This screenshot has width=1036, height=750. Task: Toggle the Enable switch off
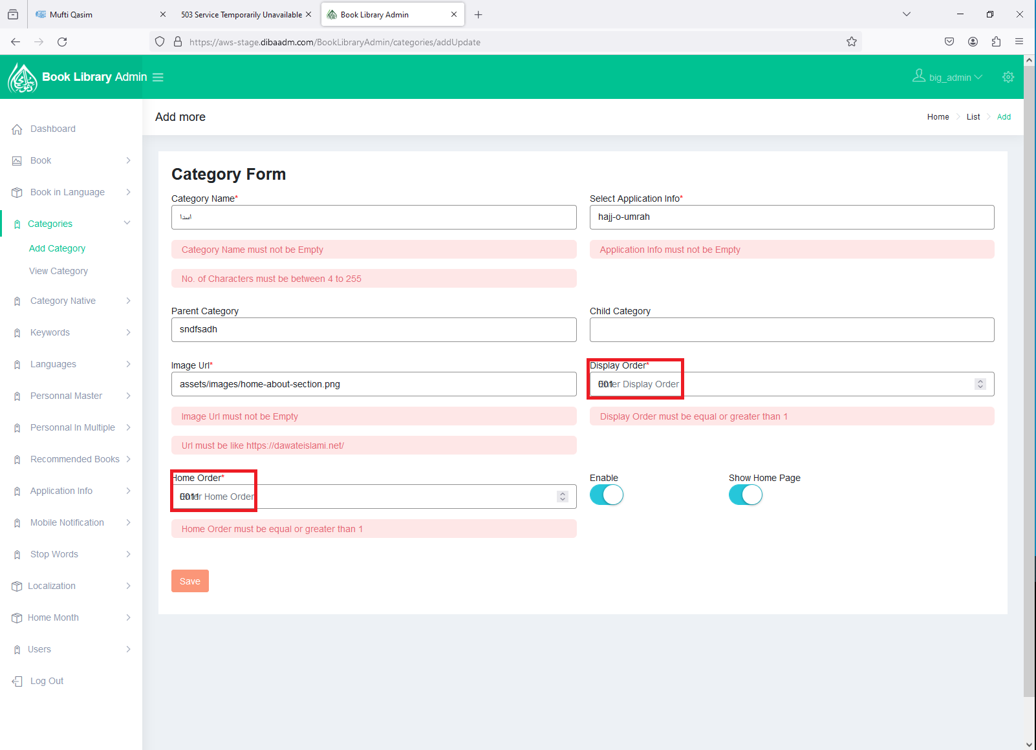pos(606,495)
